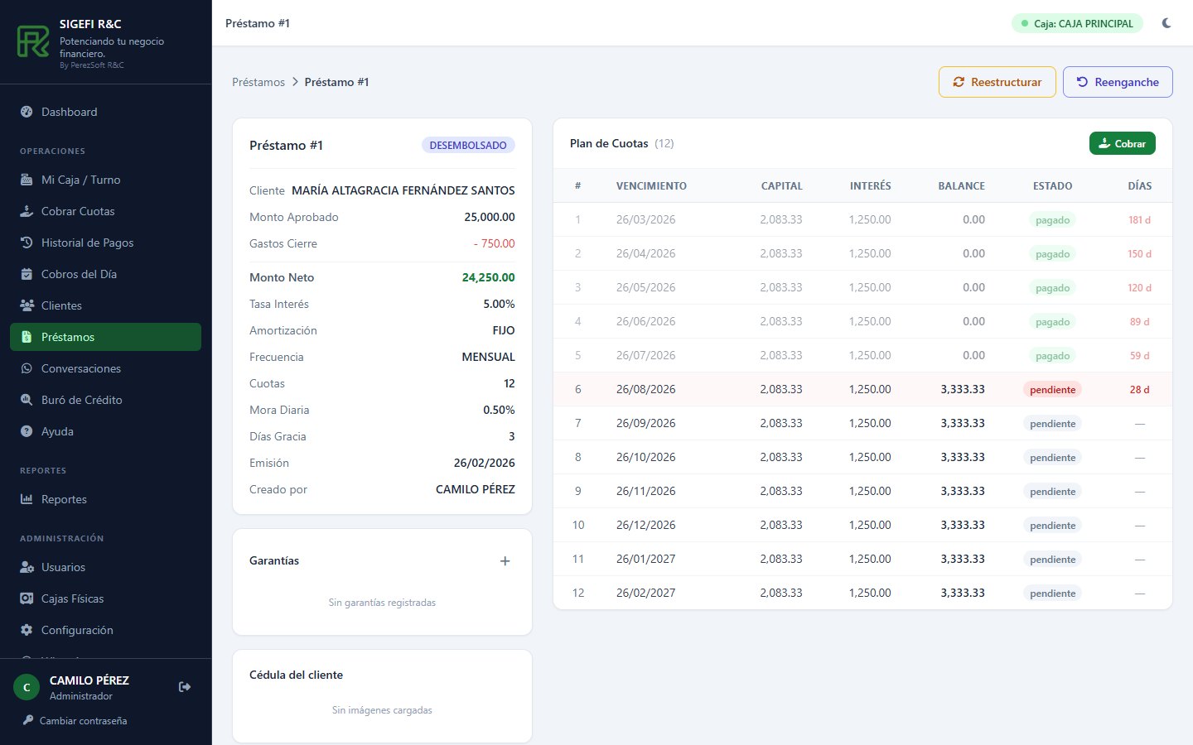This screenshot has height=745, width=1193.
Task: Open the Reportes section
Action: click(x=105, y=499)
